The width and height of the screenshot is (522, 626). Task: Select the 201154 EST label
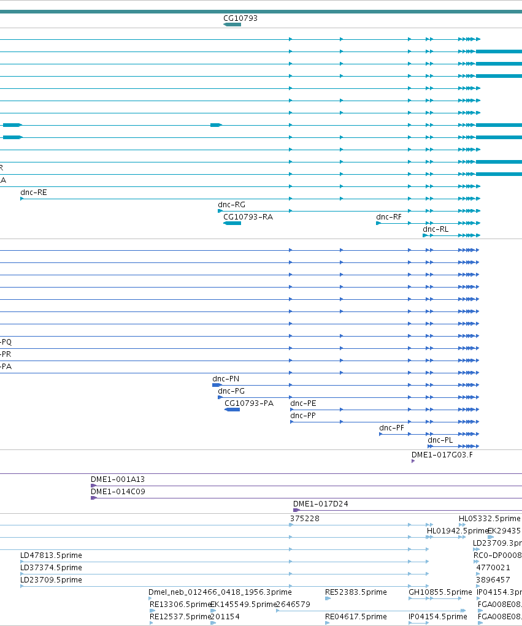225,617
